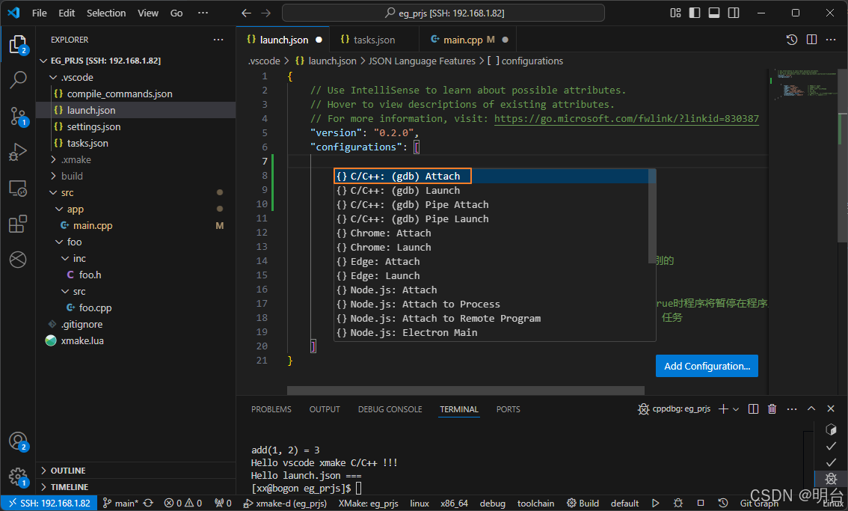Select Node.js: Electron Main suggestion
Screen dimensions: 848x511
[491, 333]
